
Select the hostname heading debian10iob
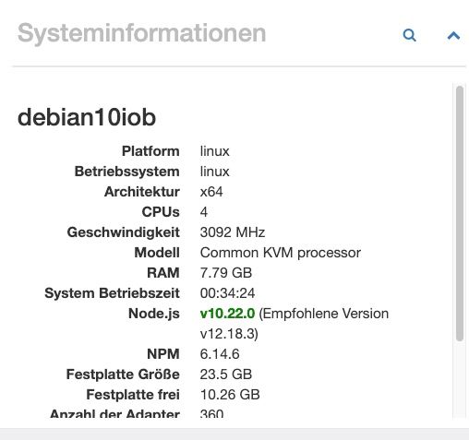(87, 117)
